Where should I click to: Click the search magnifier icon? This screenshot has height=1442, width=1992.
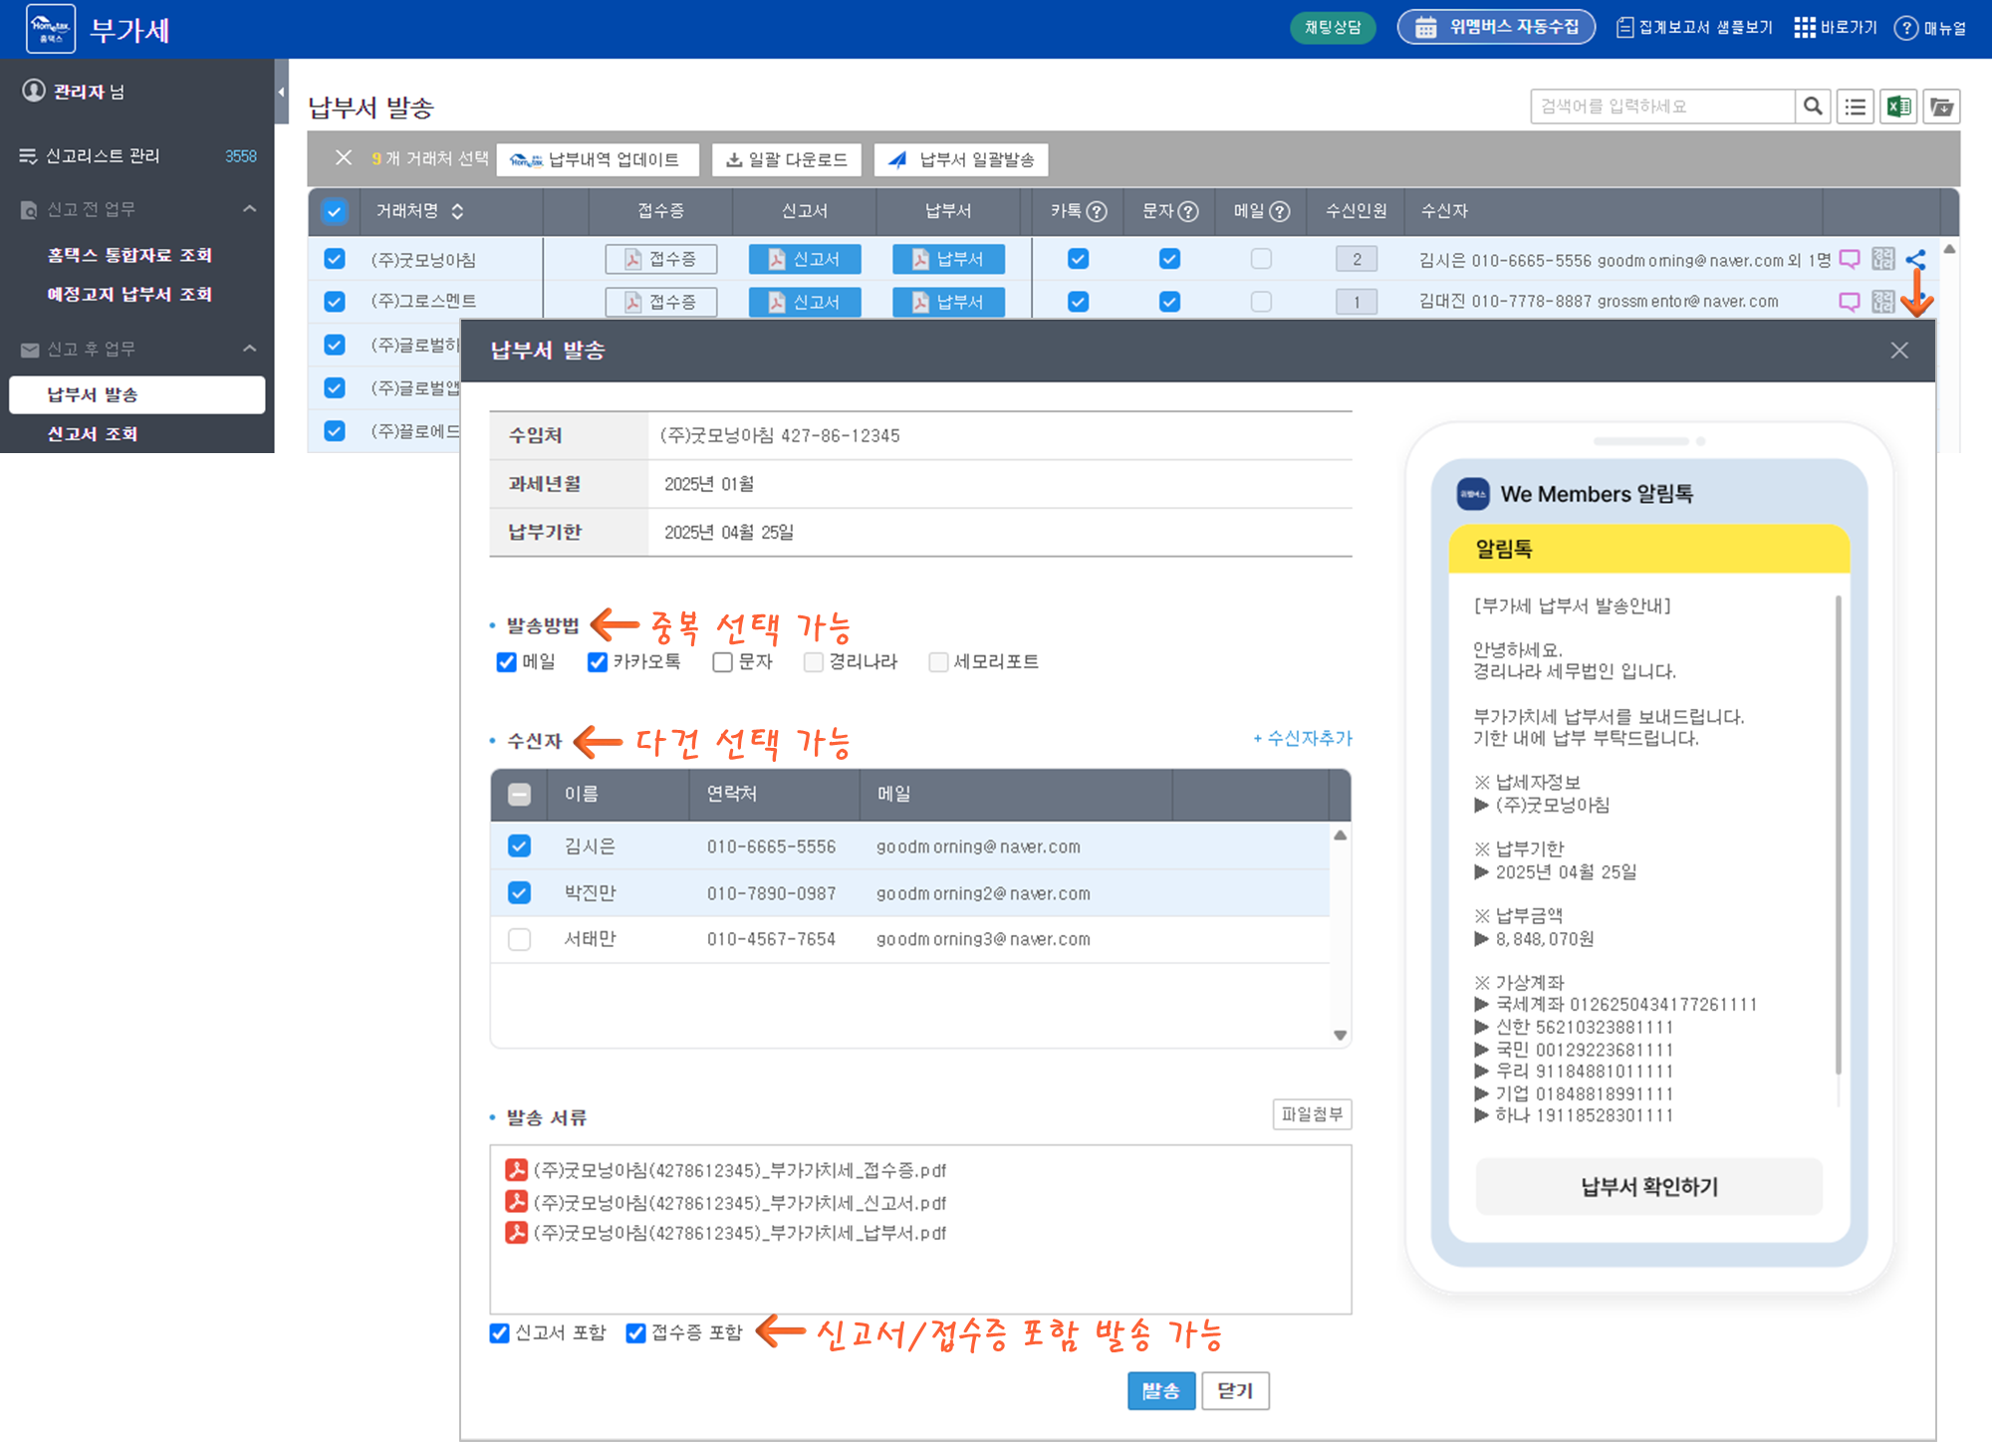[1813, 107]
